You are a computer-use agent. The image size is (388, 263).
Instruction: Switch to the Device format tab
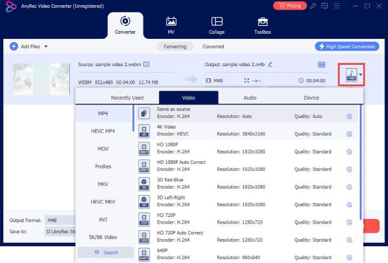pyautogui.click(x=311, y=98)
